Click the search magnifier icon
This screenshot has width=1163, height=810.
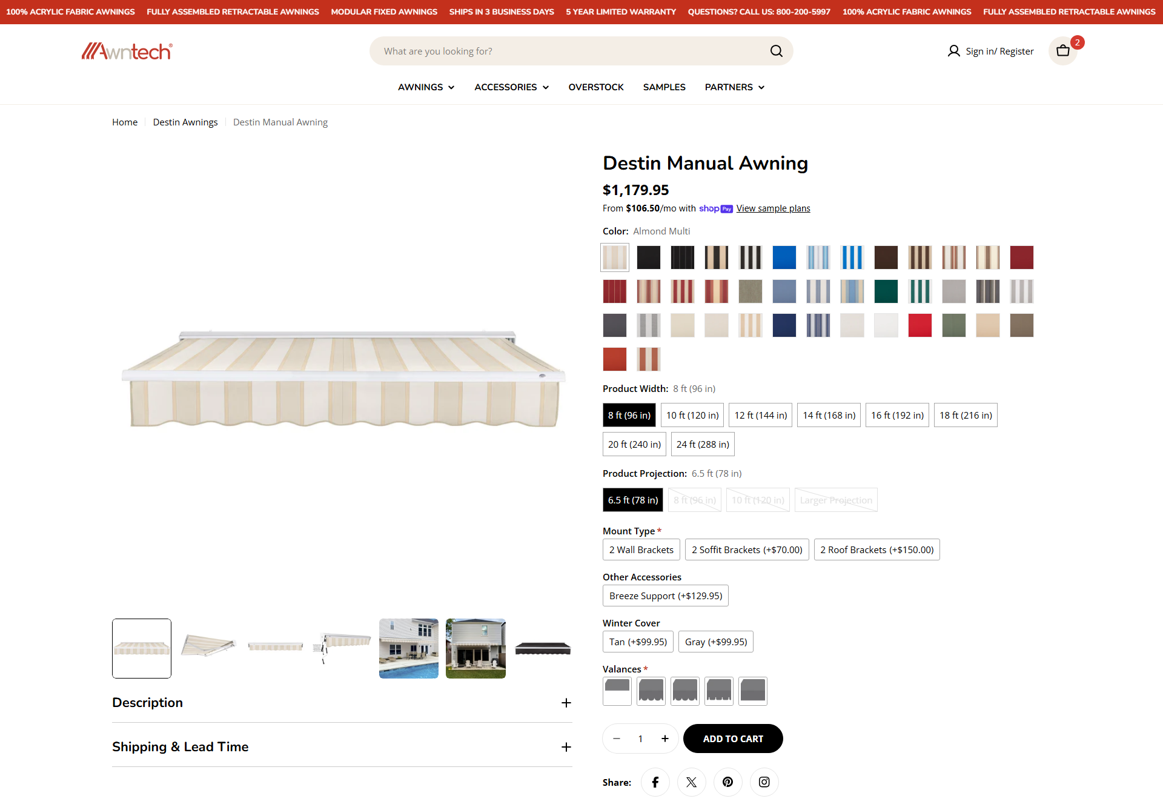[776, 51]
